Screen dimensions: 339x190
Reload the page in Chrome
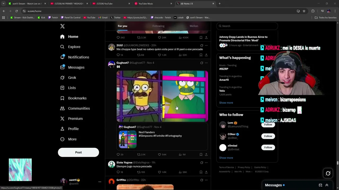pos(16,11)
